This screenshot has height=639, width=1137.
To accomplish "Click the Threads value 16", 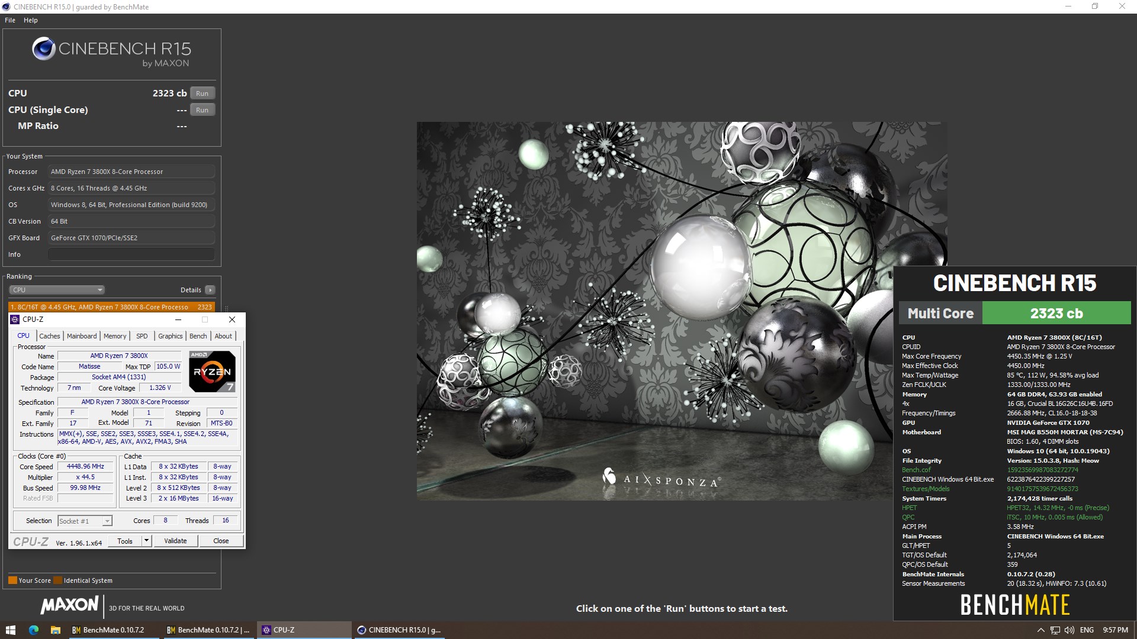I will pyautogui.click(x=225, y=521).
